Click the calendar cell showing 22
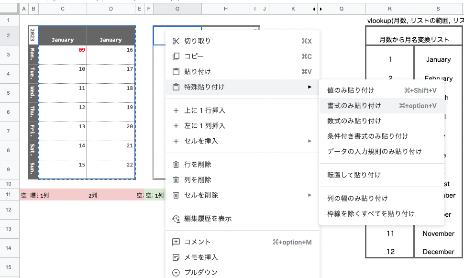The image size is (464, 278). coord(111,169)
